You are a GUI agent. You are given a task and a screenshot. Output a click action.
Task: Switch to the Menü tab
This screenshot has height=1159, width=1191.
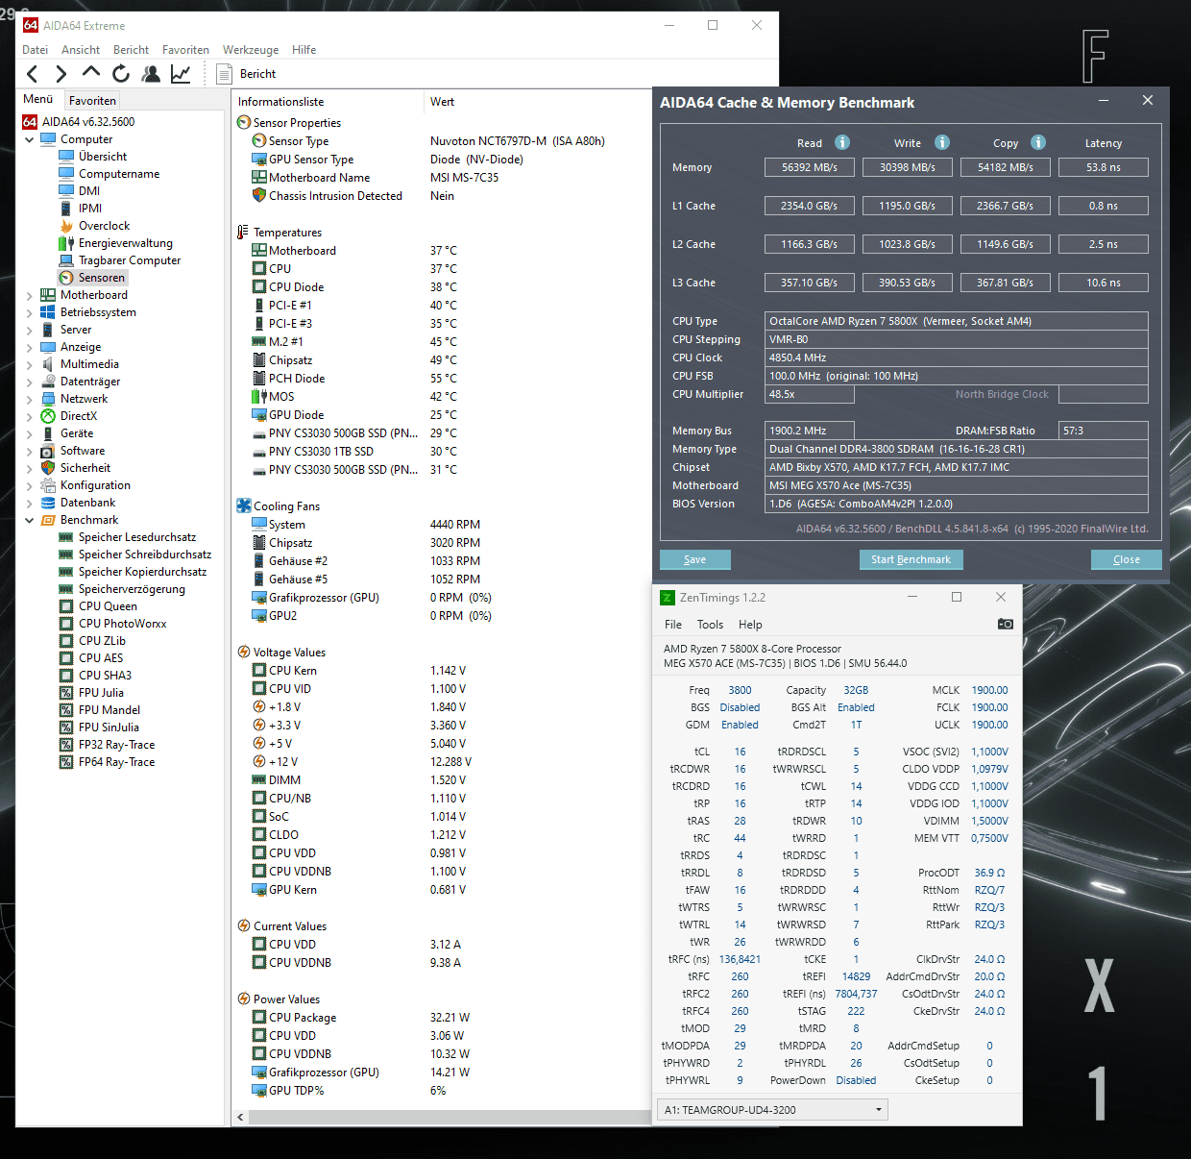(x=38, y=99)
